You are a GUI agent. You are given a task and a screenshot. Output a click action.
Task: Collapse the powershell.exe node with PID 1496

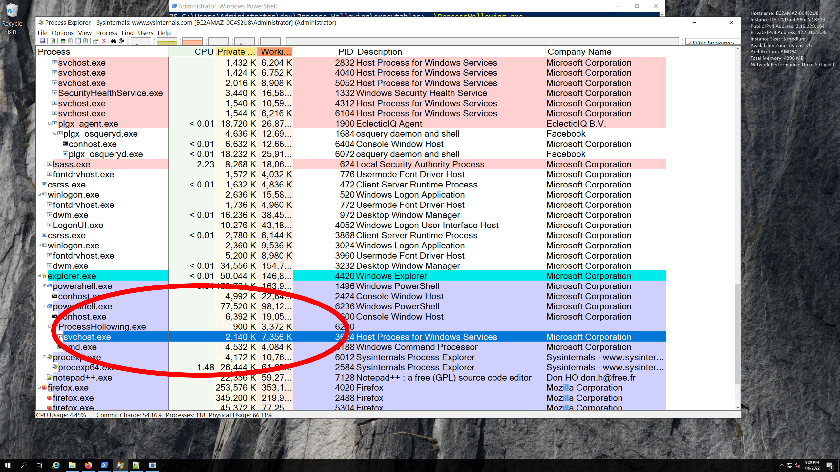45,286
